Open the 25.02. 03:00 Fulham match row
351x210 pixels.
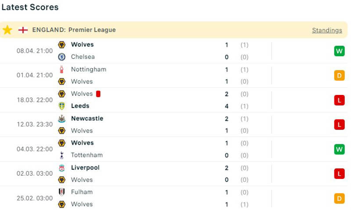point(175,198)
